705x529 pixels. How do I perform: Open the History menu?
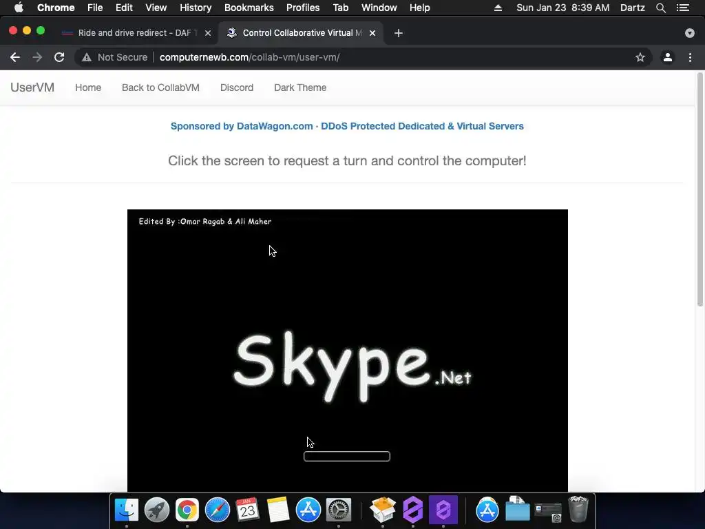pos(196,8)
